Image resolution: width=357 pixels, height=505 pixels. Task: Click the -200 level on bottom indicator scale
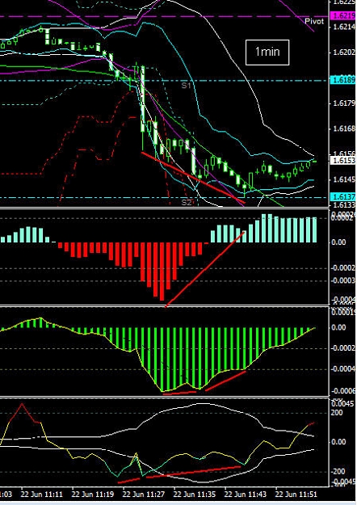click(x=338, y=471)
